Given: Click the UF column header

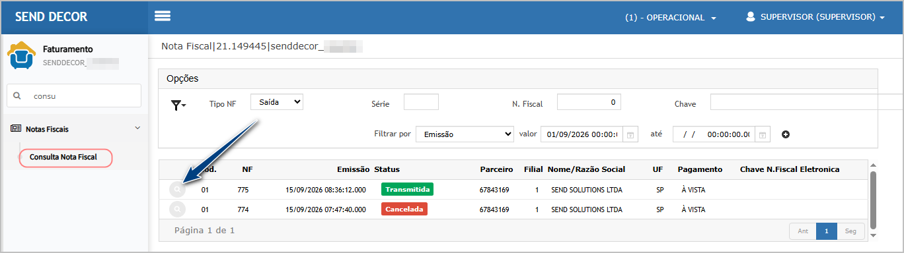Looking at the screenshot, I should pyautogui.click(x=658, y=169).
